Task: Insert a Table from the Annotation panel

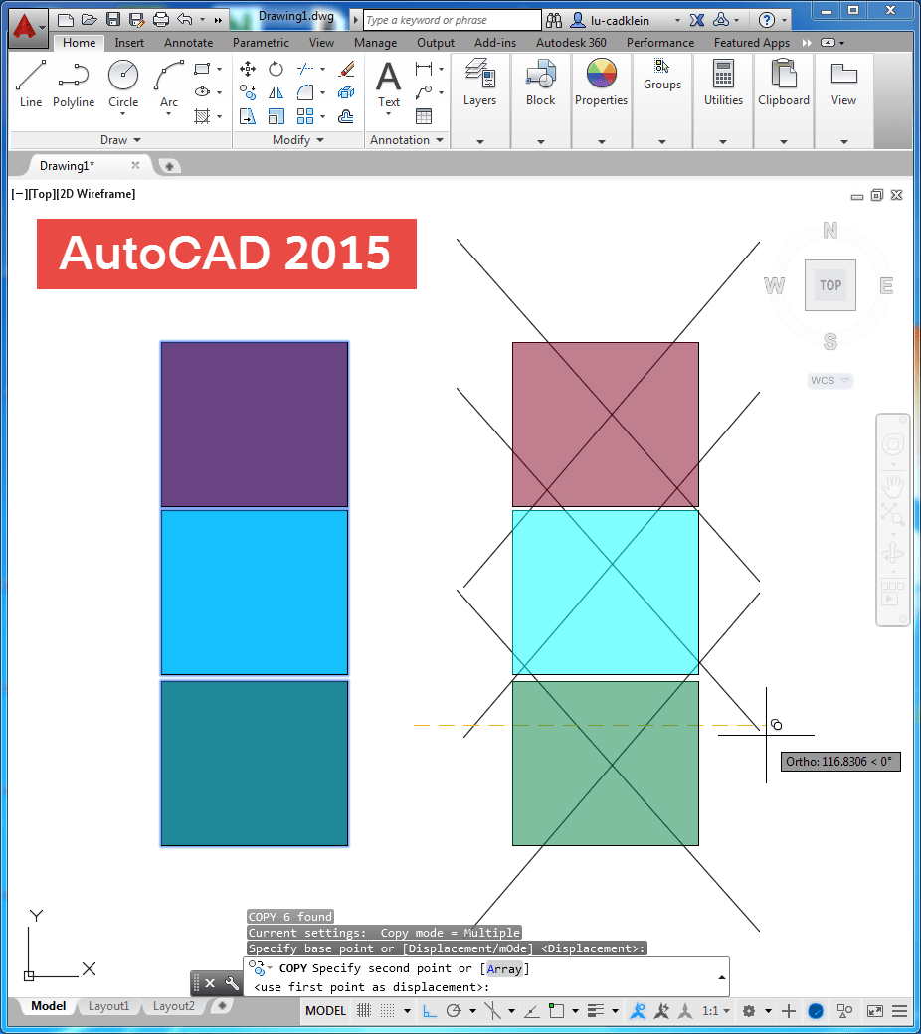Action: coord(424,116)
